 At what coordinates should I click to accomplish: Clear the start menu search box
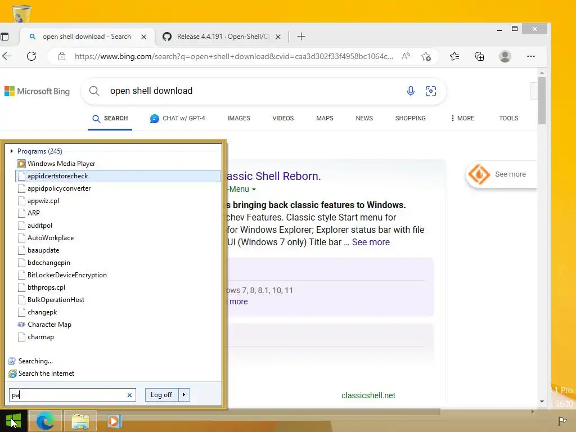coord(129,395)
